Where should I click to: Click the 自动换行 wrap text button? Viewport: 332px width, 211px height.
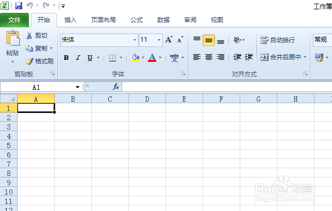tap(277, 40)
